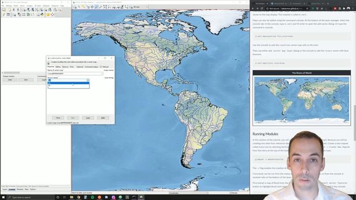Click browser back arrow
Image resolution: width=356 pixels, height=200 pixels.
pyautogui.click(x=253, y=8)
